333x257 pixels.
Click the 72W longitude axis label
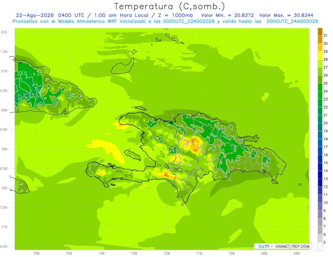167,253
